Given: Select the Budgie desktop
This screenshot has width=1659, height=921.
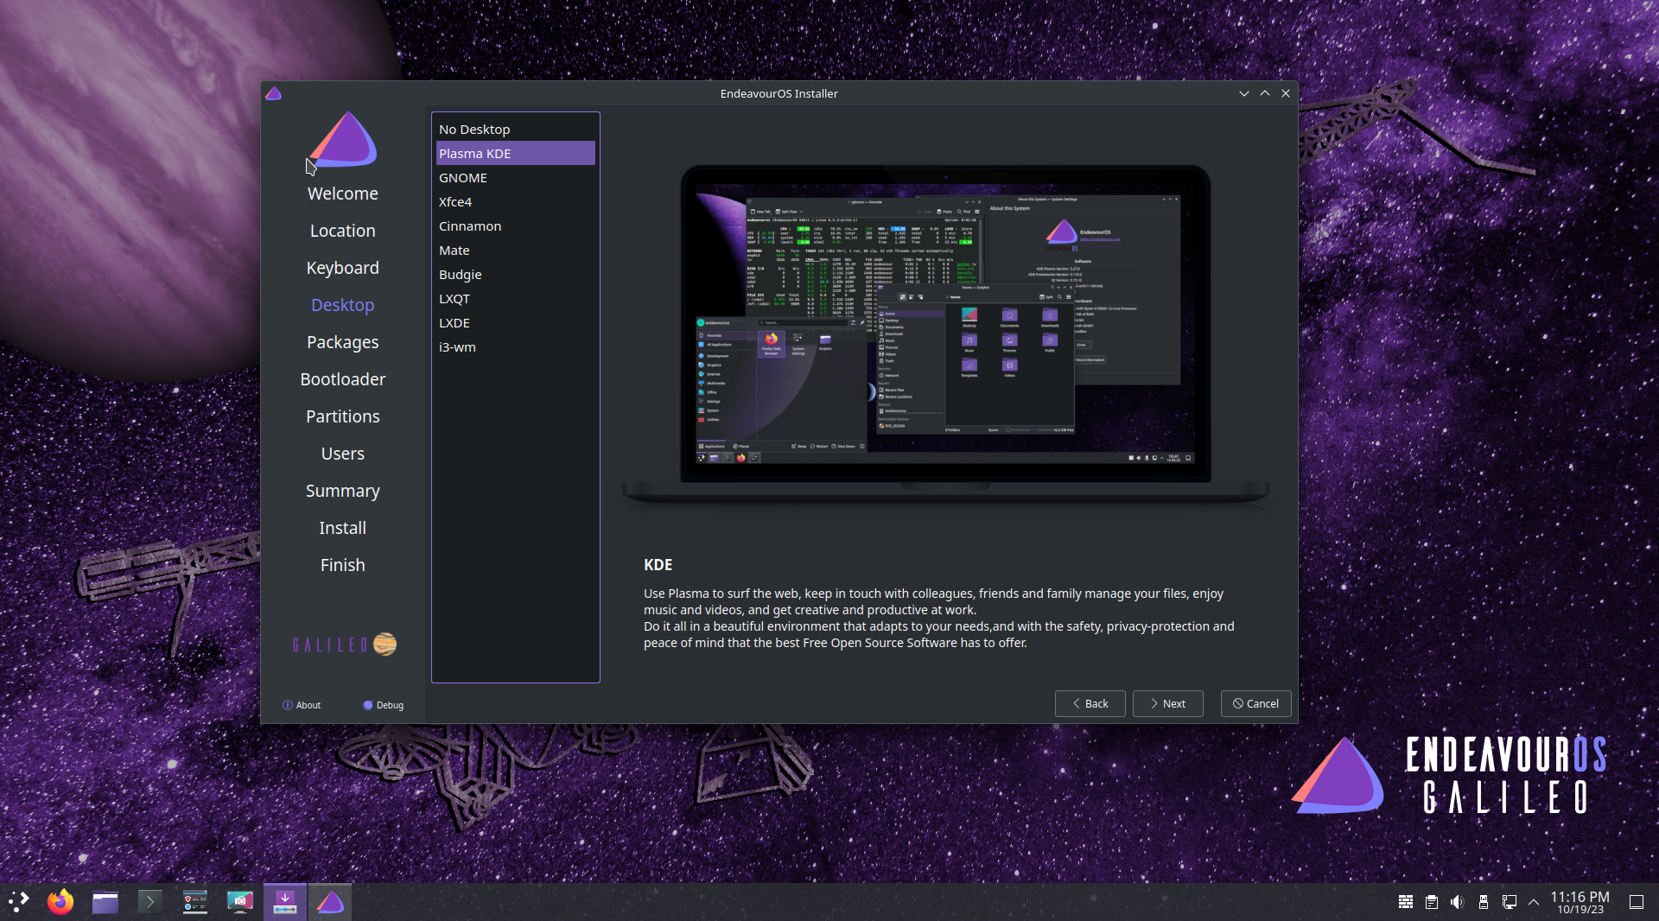Looking at the screenshot, I should click(516, 275).
